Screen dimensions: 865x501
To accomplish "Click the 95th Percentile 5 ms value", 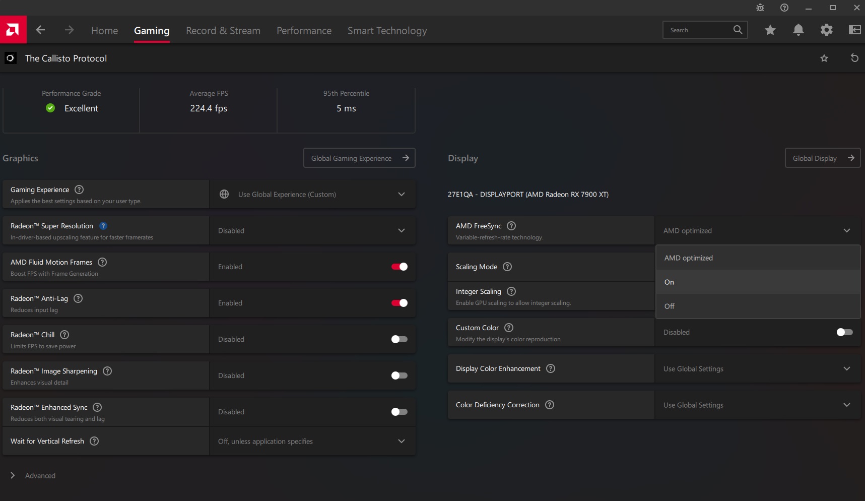I will point(346,108).
